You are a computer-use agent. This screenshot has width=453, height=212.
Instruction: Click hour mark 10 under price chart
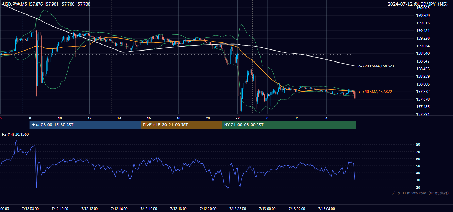(60, 118)
